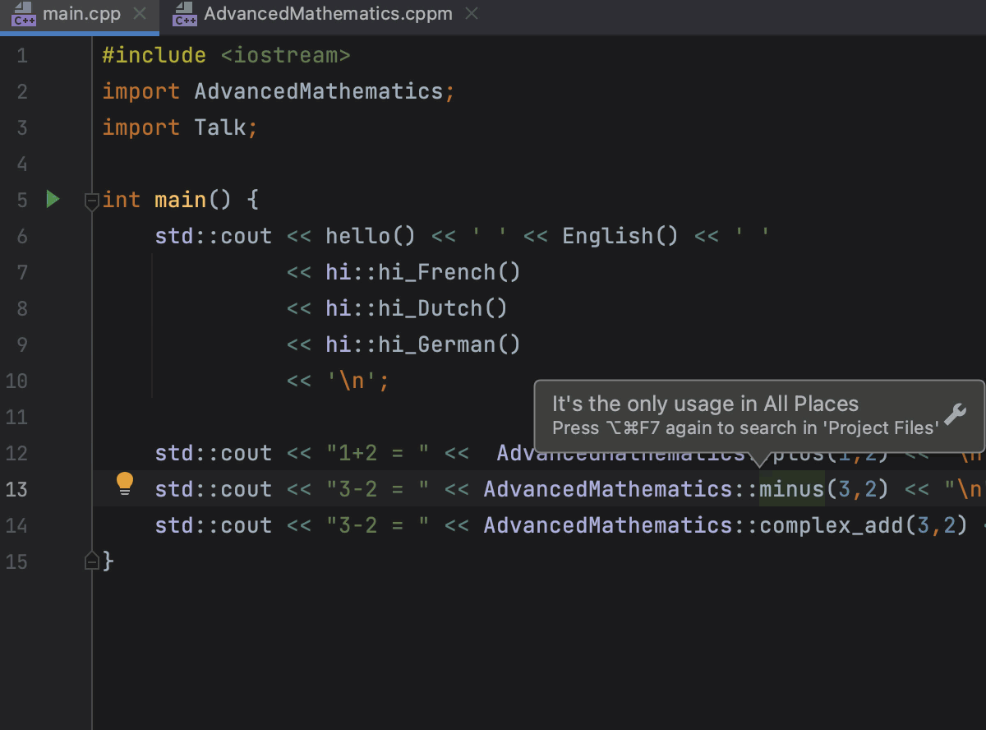Click hi_Dutch() on line 8
The width and height of the screenshot is (986, 730).
click(443, 308)
